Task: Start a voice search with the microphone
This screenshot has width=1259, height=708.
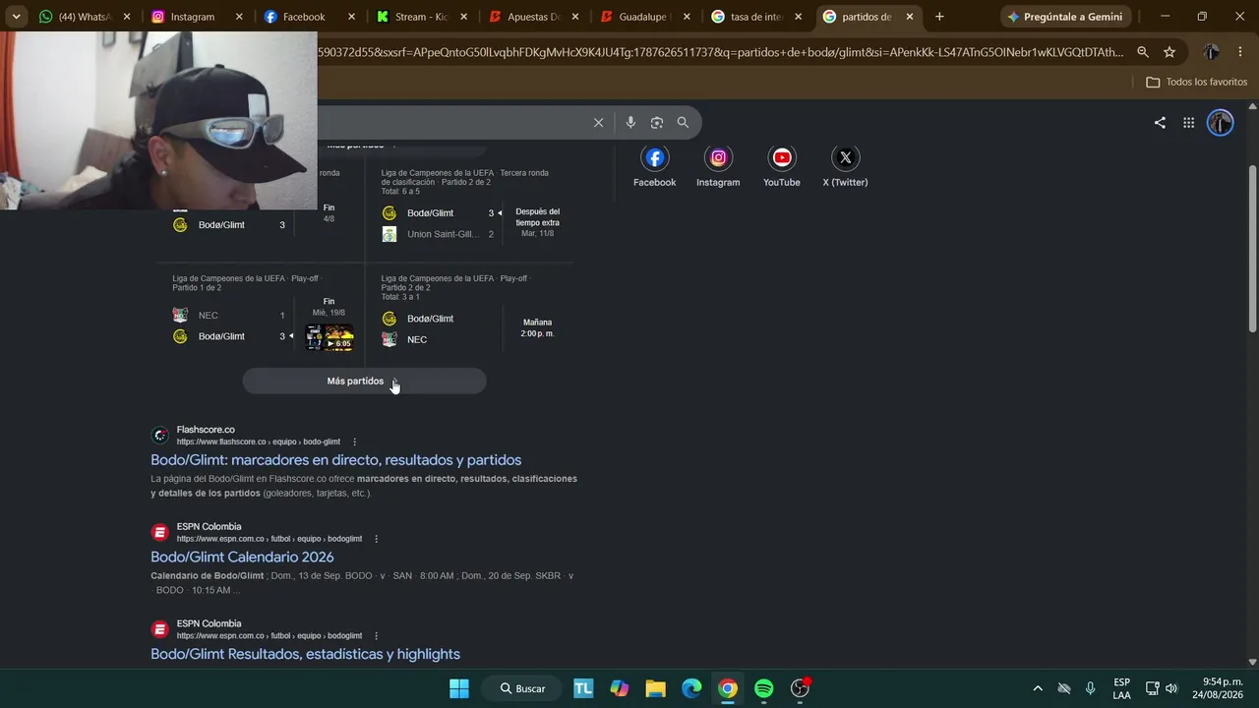Action: pyautogui.click(x=630, y=123)
